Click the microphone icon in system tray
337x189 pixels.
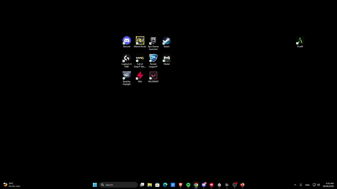point(301,185)
